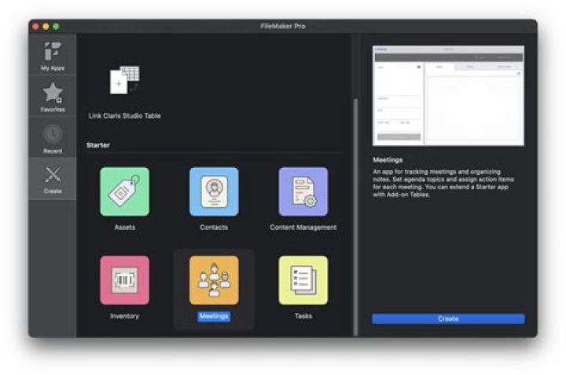Click the Inventory label text
The width and height of the screenshot is (566, 375).
[124, 316]
